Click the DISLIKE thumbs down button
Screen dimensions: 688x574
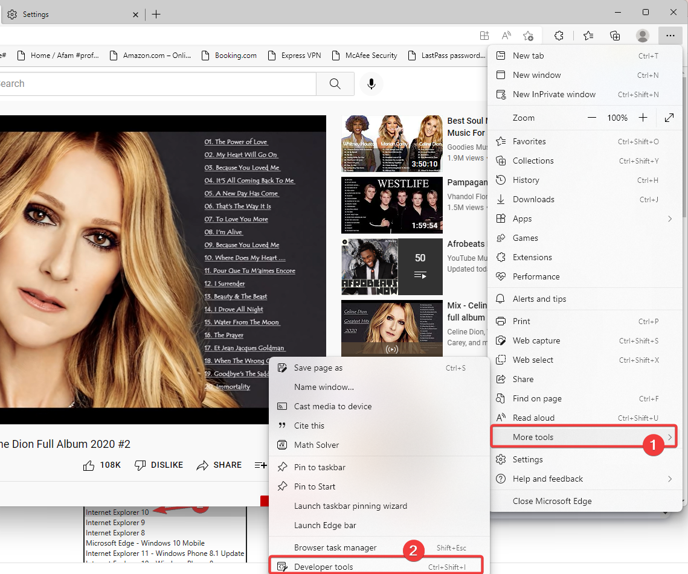[158, 465]
